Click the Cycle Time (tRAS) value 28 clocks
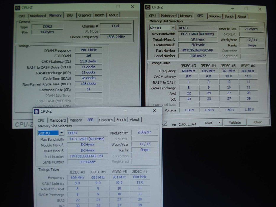 coord(88,78)
